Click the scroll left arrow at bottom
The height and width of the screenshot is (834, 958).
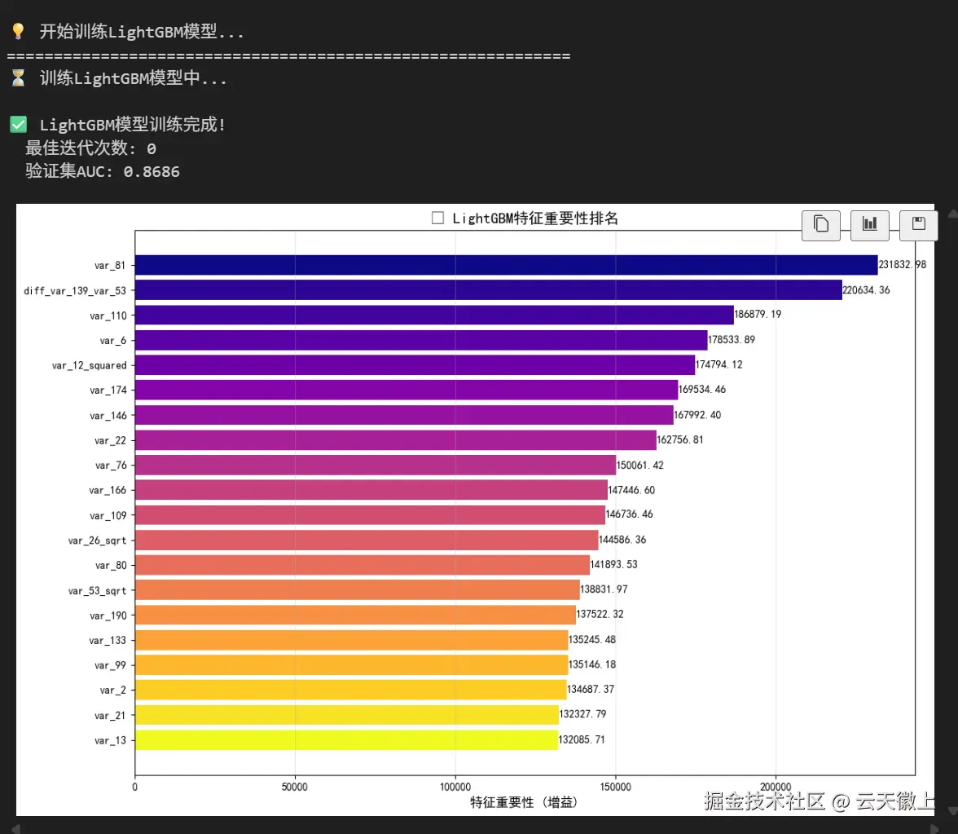(x=16, y=828)
